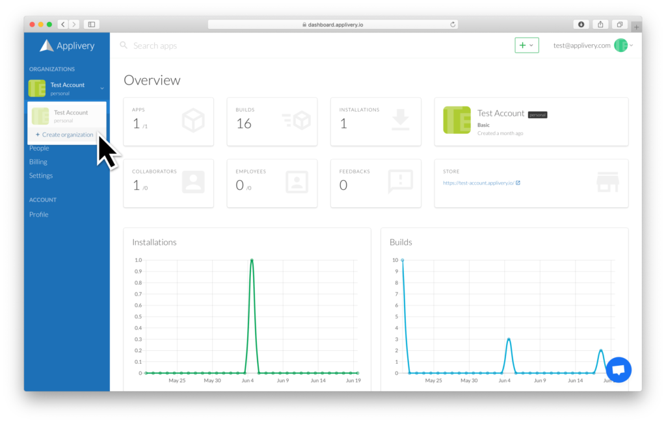The height and width of the screenshot is (423, 666).
Task: Click the Apps card cube icon
Action: click(193, 120)
